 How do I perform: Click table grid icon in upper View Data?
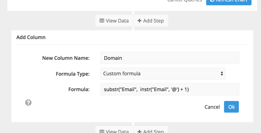[102, 21]
